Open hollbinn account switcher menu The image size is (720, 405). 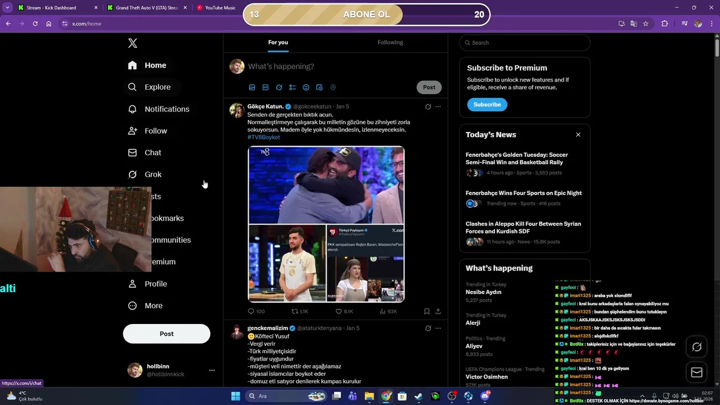pyautogui.click(x=171, y=370)
